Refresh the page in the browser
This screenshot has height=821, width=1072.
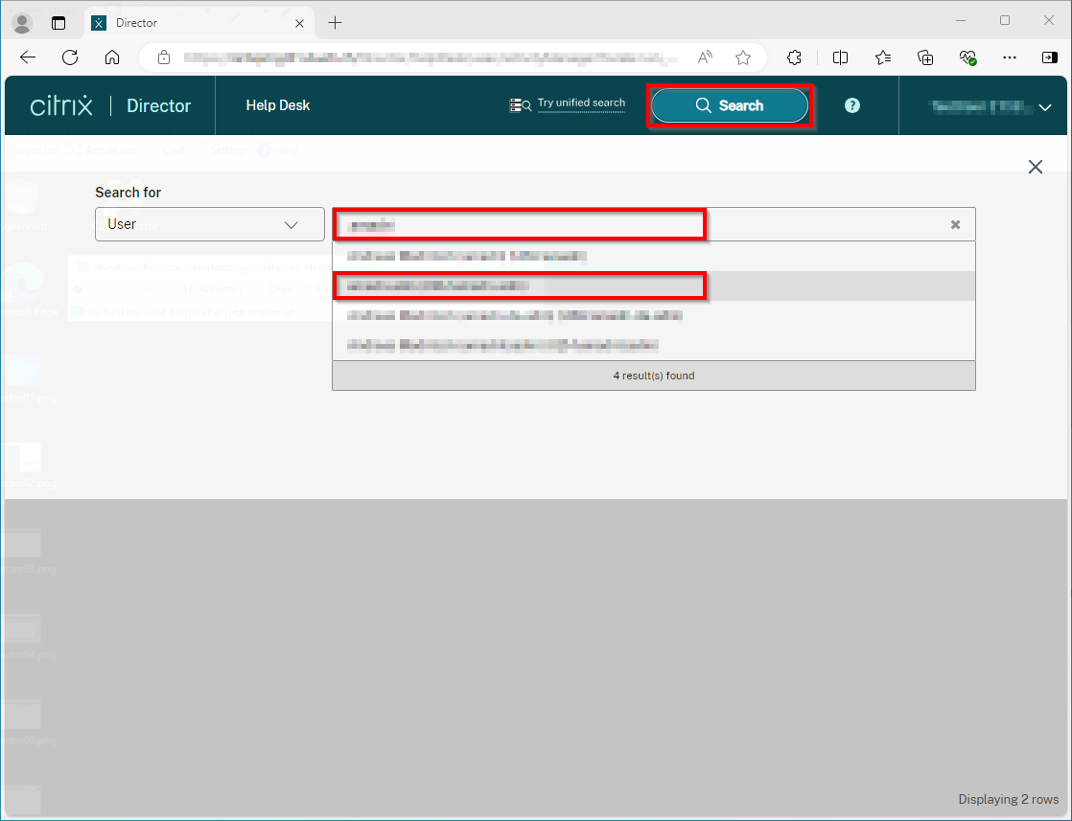(70, 57)
